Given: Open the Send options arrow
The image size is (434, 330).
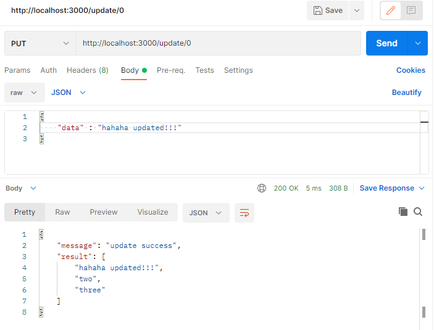Looking at the screenshot, I should pos(418,43).
